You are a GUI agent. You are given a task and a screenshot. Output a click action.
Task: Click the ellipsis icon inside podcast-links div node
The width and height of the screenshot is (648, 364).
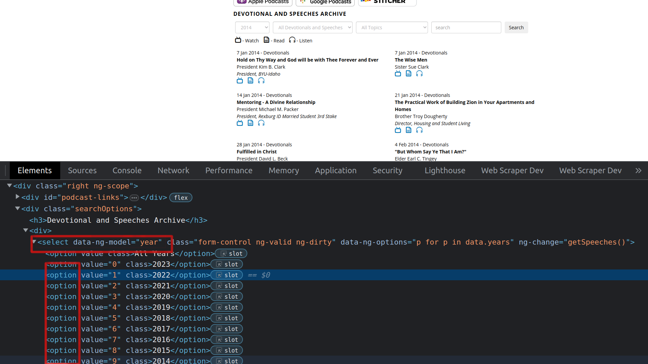tap(134, 197)
